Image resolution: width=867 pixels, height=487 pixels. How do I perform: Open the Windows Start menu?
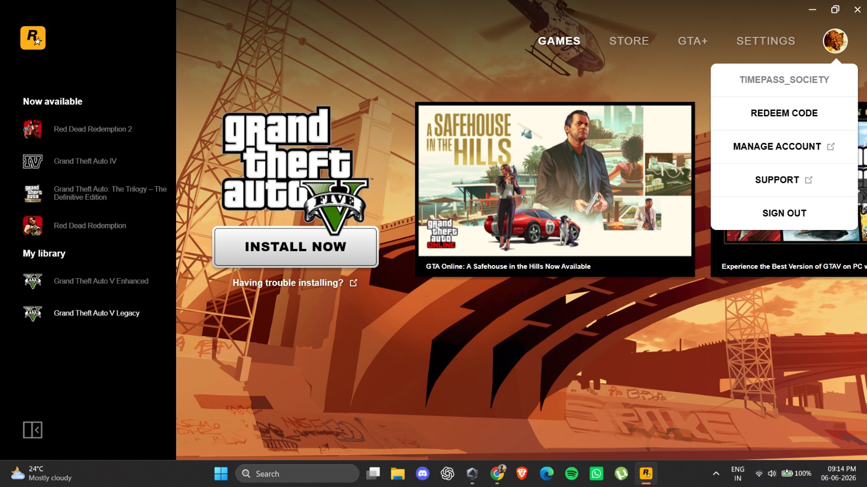click(221, 473)
